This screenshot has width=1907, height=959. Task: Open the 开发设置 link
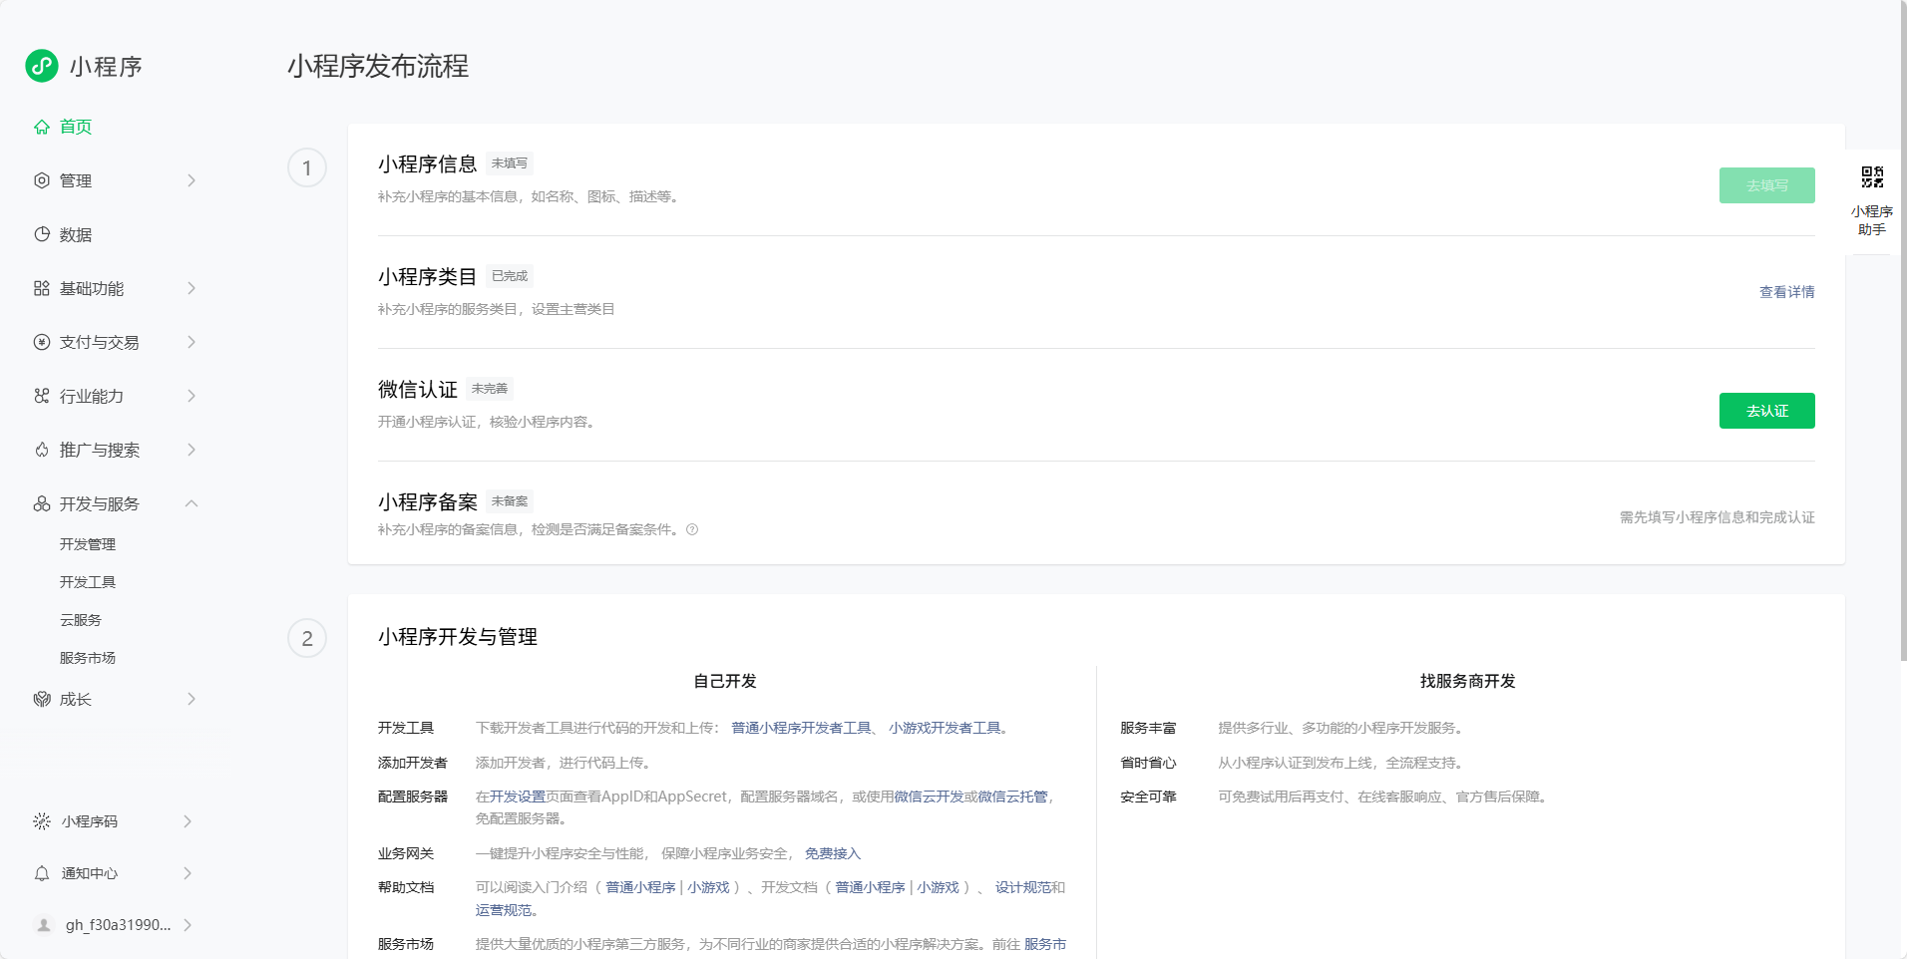(518, 797)
